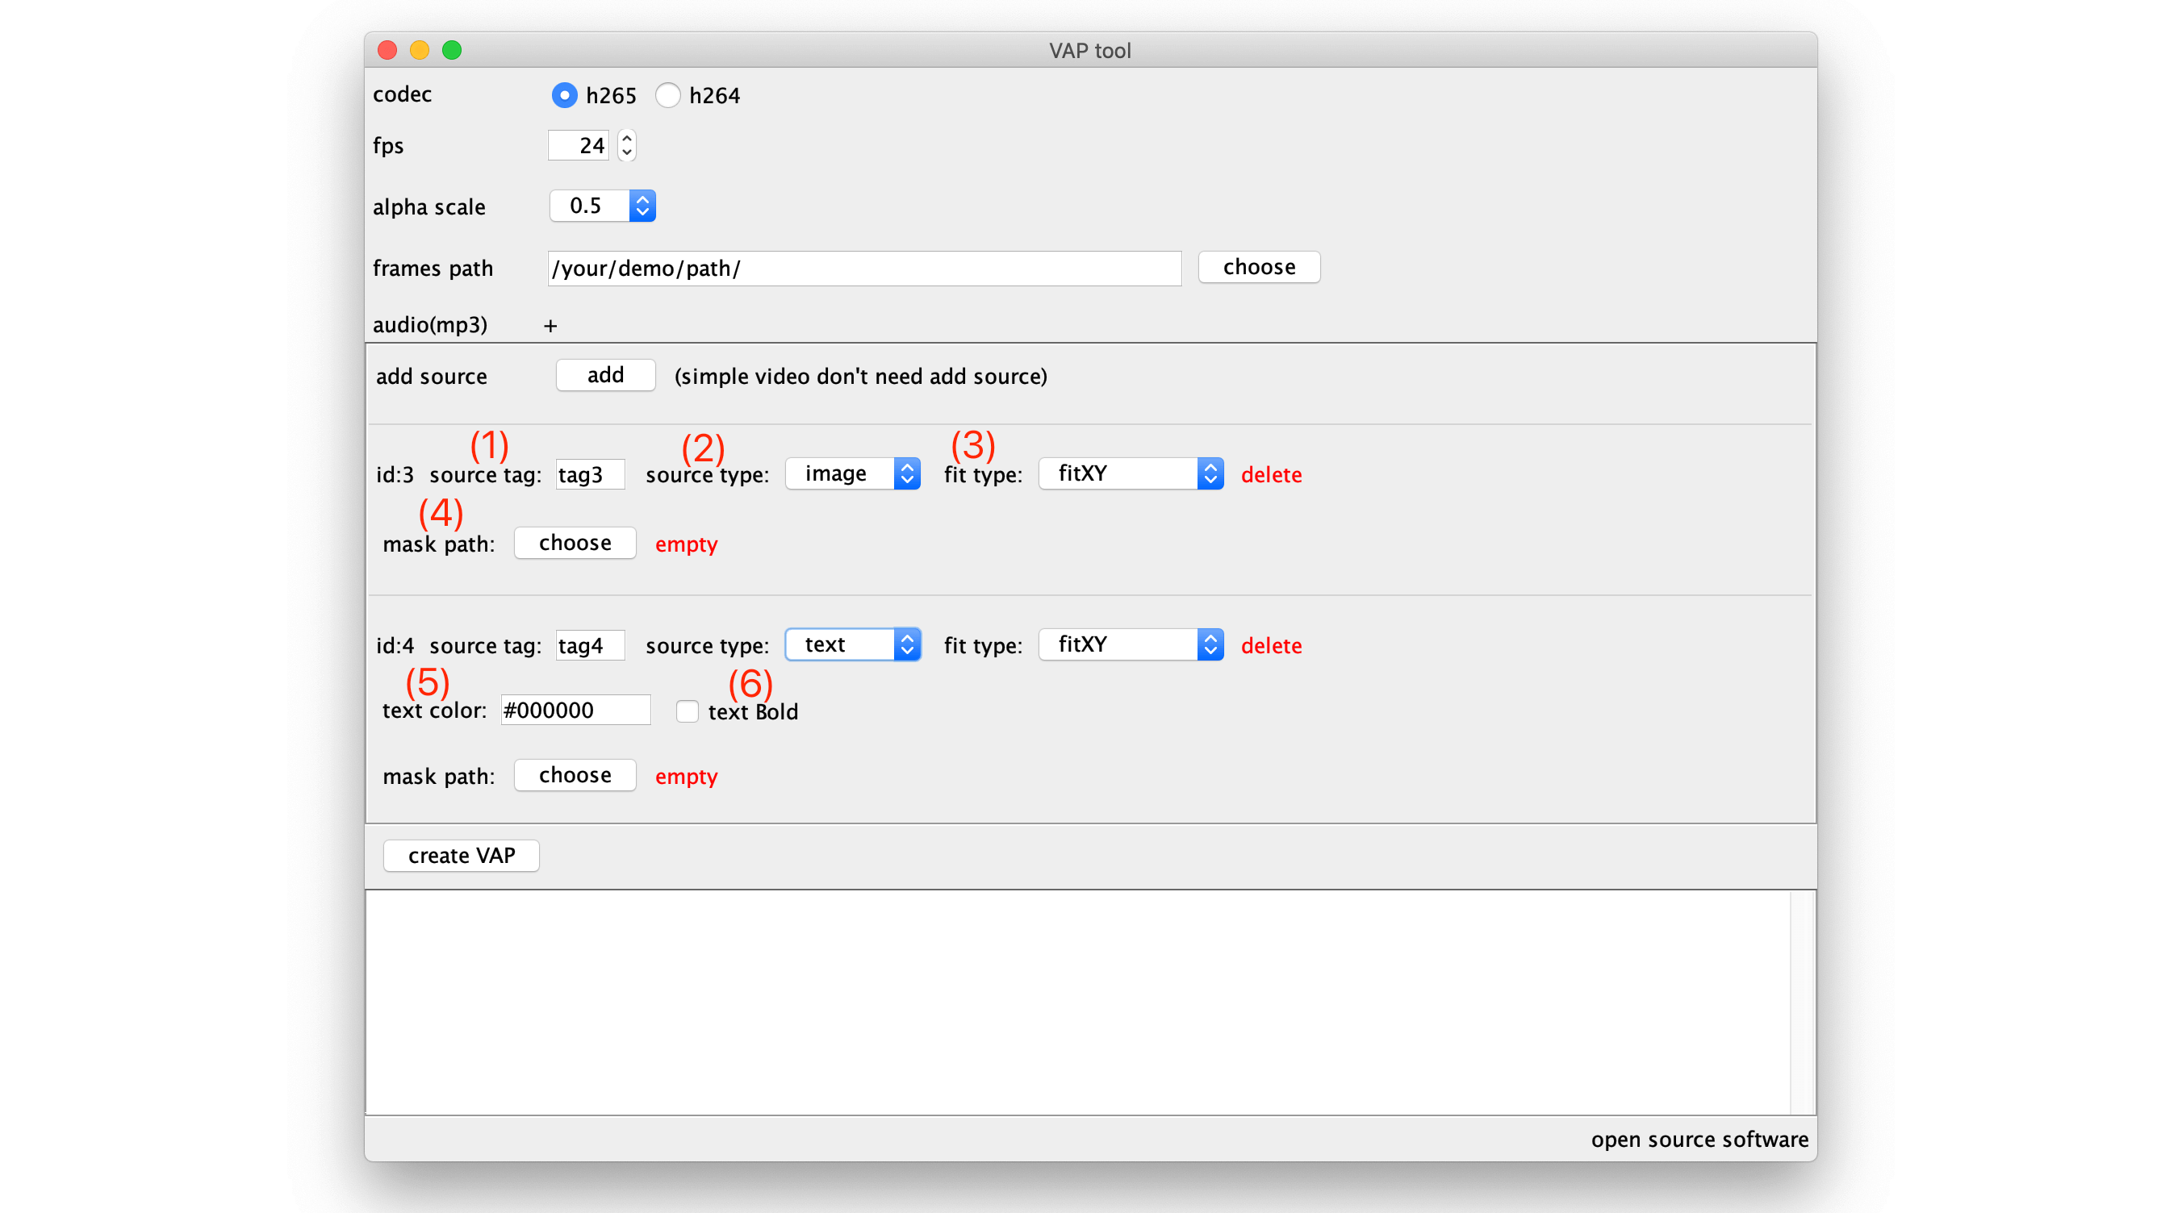Choose mask path for id:4 source

pyautogui.click(x=575, y=775)
